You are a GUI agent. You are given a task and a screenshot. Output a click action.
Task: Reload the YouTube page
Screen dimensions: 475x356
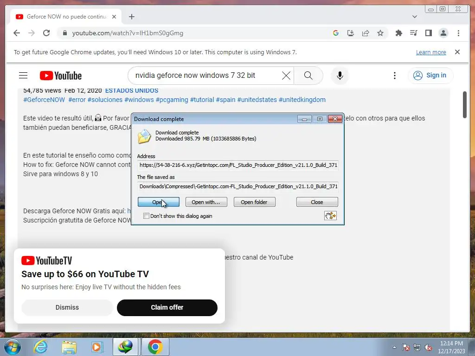46,33
